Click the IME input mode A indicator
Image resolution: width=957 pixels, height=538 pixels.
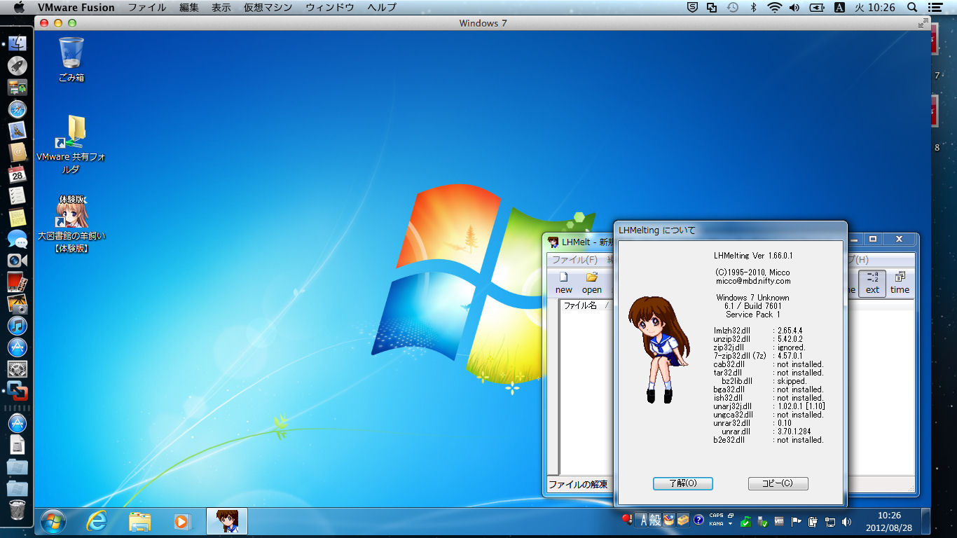pyautogui.click(x=641, y=520)
